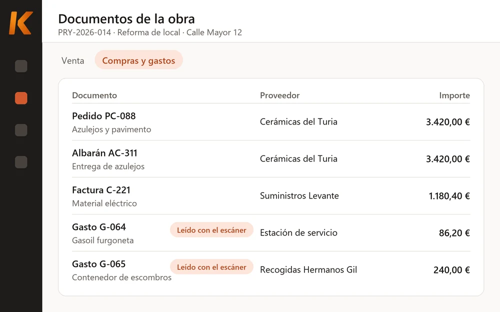Sort by the Proveedor column header
Image resolution: width=500 pixels, height=312 pixels.
pos(279,95)
